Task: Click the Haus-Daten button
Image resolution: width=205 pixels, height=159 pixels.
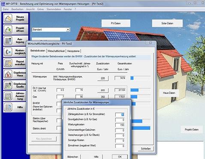Action: [169, 93]
